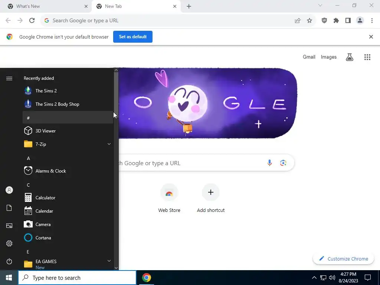Viewport: 380px width, 285px height.
Task: Open the Gmail link
Action: 309,57
